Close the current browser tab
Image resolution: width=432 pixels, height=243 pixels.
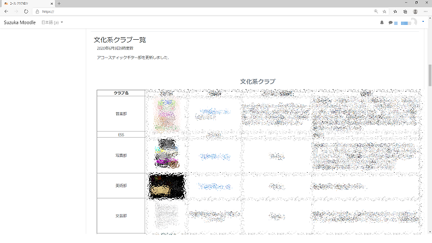coord(51,3)
